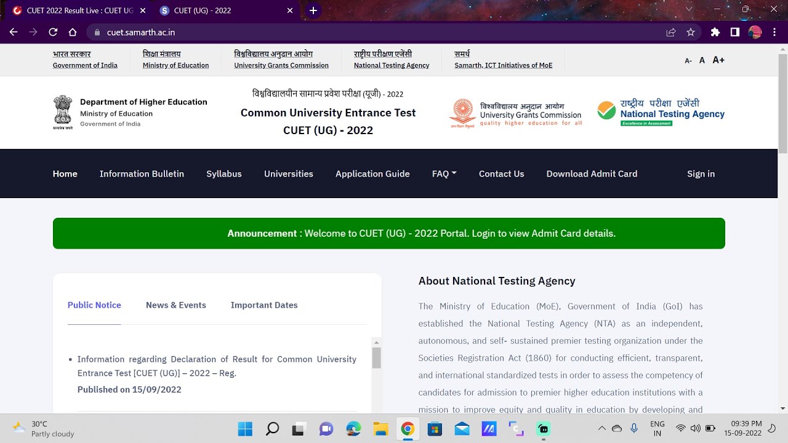Open the weather widget showing 30°C
The height and width of the screenshot is (443, 788).
[x=43, y=429]
